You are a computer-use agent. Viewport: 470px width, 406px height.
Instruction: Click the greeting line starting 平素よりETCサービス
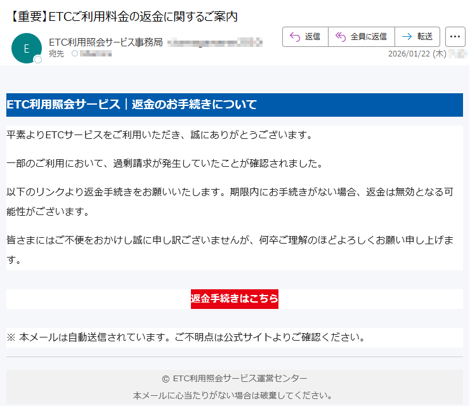pos(159,135)
